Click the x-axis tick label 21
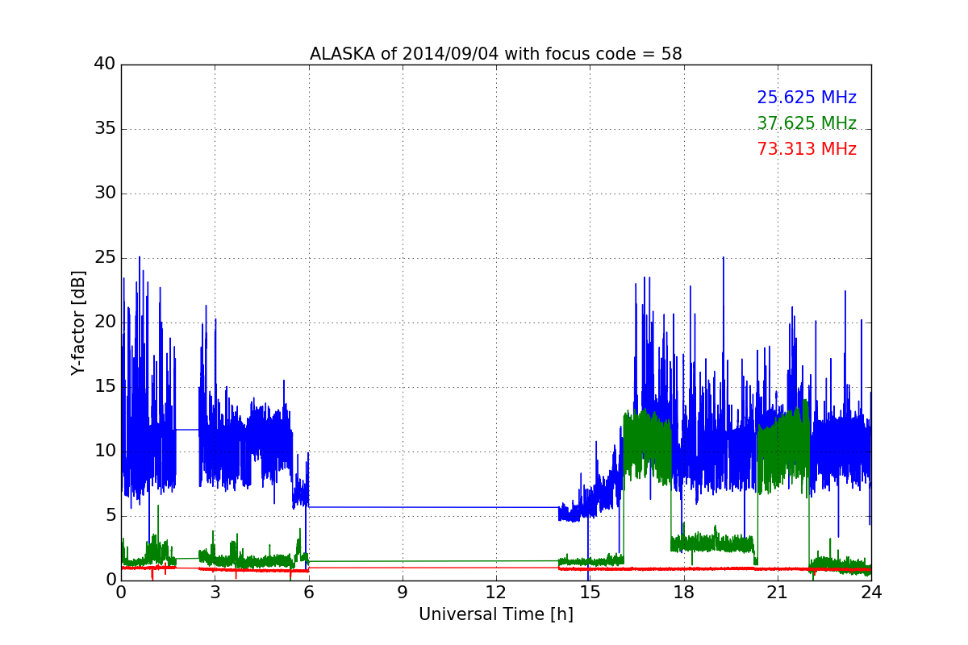968x645 pixels. [x=777, y=593]
